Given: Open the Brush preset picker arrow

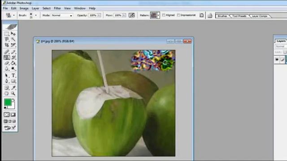Looking at the screenshot, I should pyautogui.click(x=36, y=15).
